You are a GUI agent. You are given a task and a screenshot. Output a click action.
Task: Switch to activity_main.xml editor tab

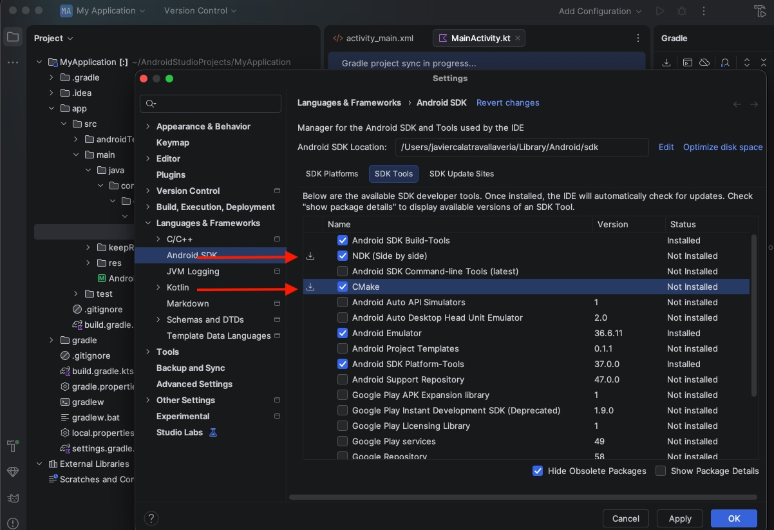coord(373,39)
